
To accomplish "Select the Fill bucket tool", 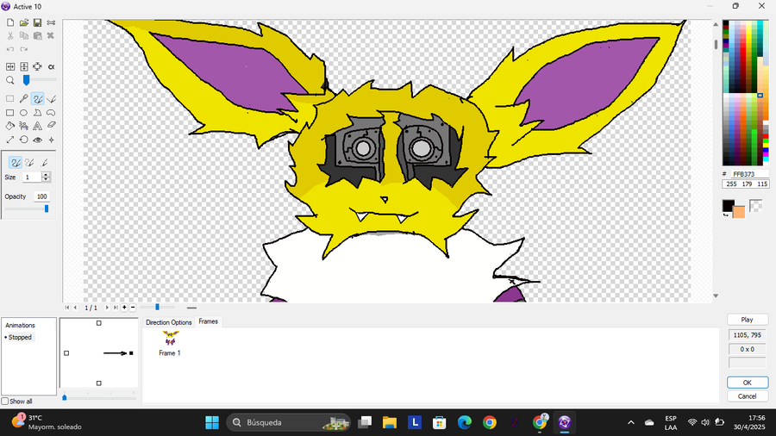I will (9, 126).
